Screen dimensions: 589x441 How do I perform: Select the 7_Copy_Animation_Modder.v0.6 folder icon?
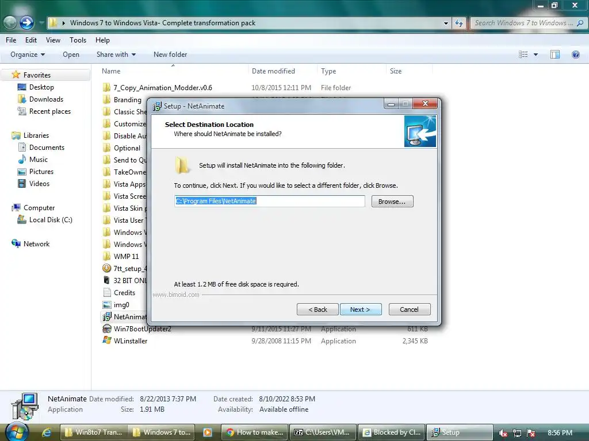pos(106,87)
